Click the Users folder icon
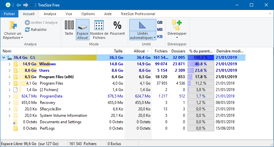274x147 pixels. click(x=15, y=70)
